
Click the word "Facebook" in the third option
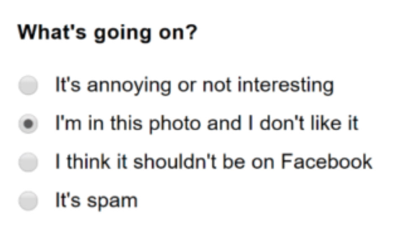(x=327, y=161)
